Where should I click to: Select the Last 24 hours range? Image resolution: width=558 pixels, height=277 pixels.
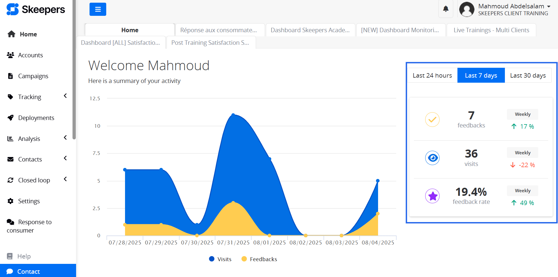click(x=432, y=76)
